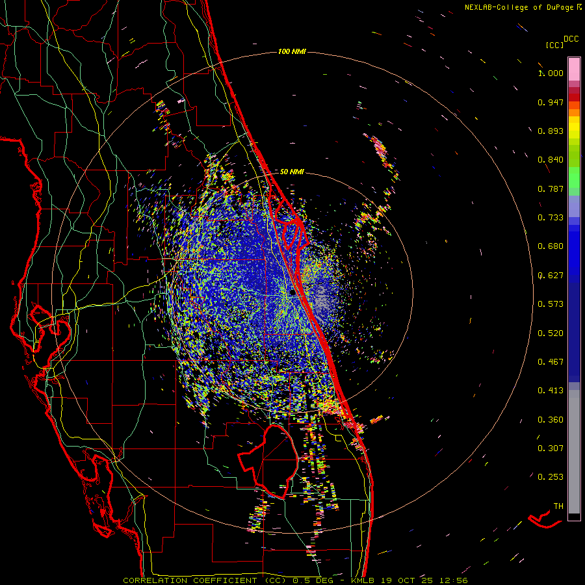Click the 0.5 DEG elevation text
585x585 pixels.
pos(313,580)
